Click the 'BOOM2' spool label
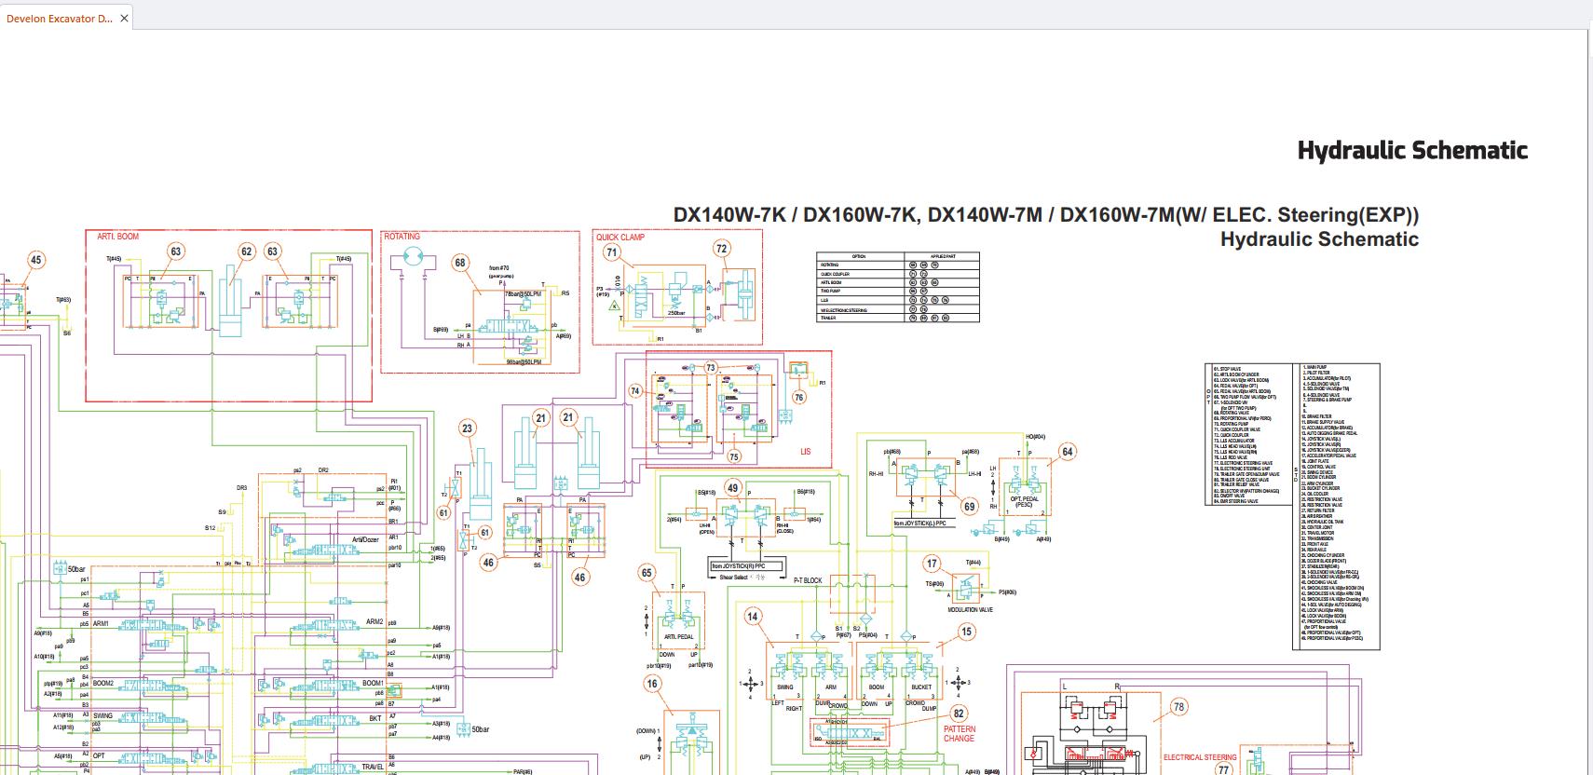 (x=102, y=683)
